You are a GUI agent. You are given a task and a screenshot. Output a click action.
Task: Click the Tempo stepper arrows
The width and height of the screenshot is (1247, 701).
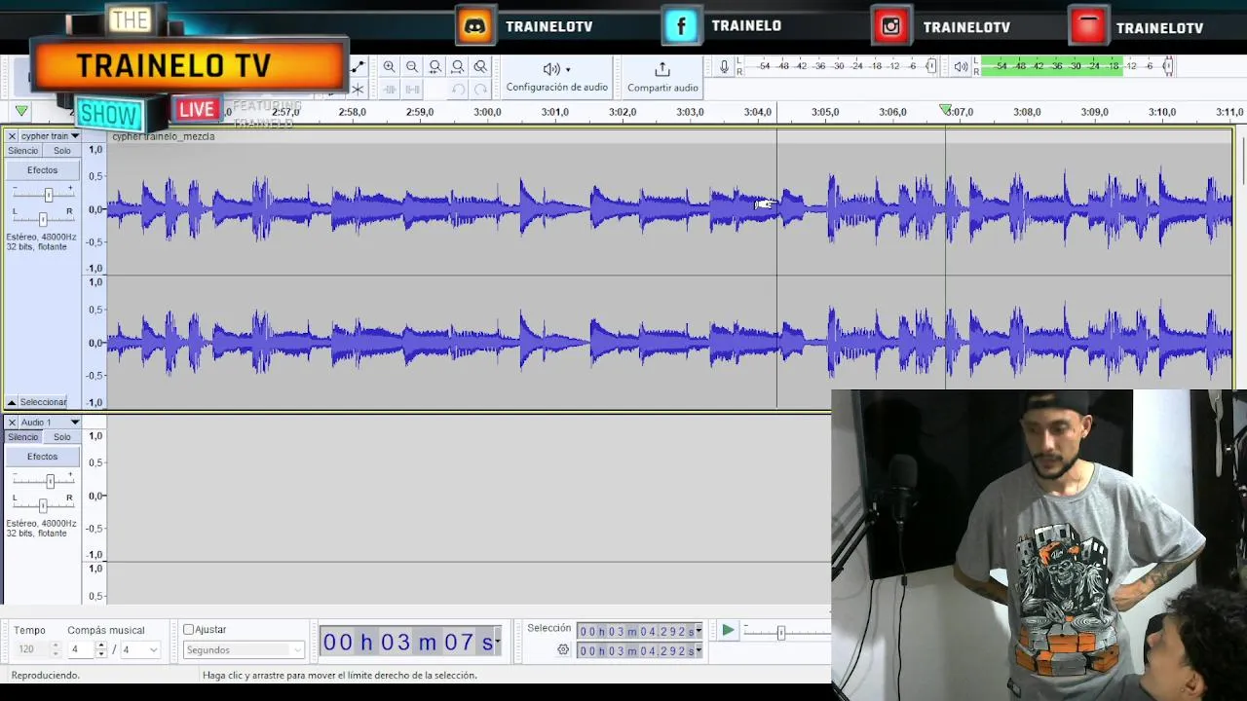coord(55,649)
